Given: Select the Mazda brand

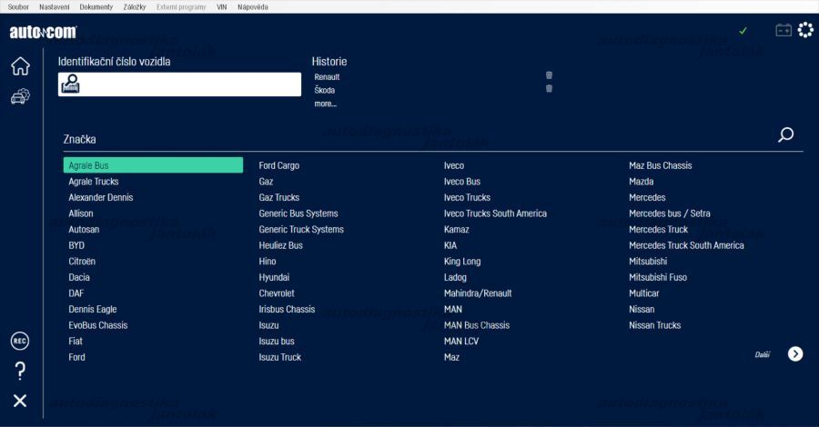Looking at the screenshot, I should pos(642,182).
